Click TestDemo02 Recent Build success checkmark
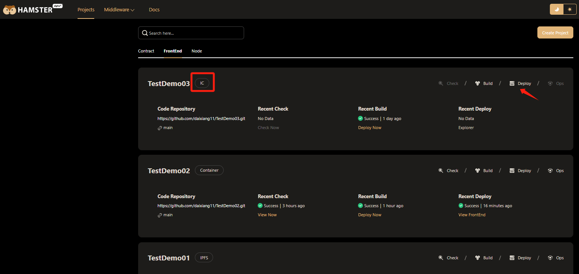This screenshot has width=579, height=274. pyautogui.click(x=360, y=206)
